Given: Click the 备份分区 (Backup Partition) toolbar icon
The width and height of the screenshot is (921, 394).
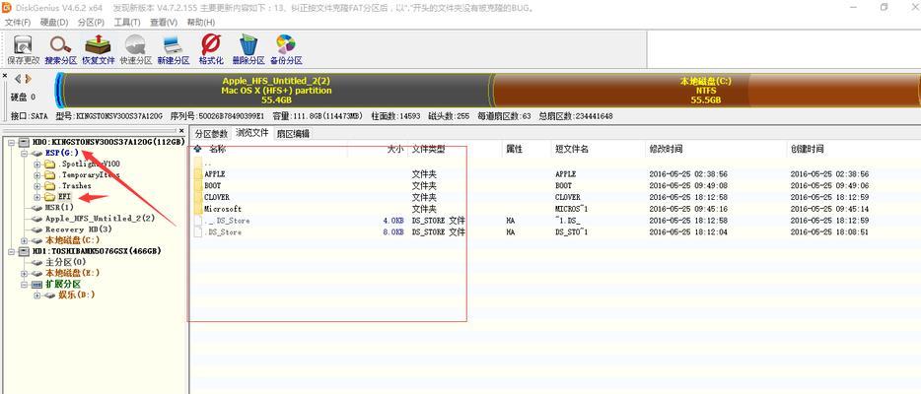Looking at the screenshot, I should point(286,44).
